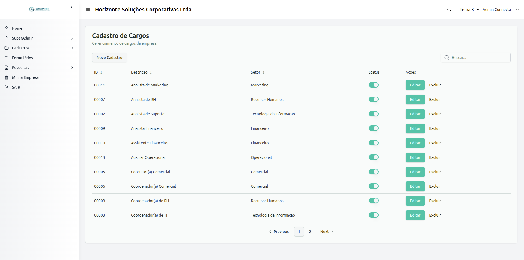
Task: Expand the Cadastros submenu chevron
Action: tap(72, 48)
